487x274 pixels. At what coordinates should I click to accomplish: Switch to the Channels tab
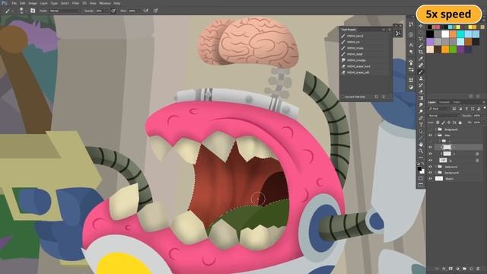(x=444, y=102)
